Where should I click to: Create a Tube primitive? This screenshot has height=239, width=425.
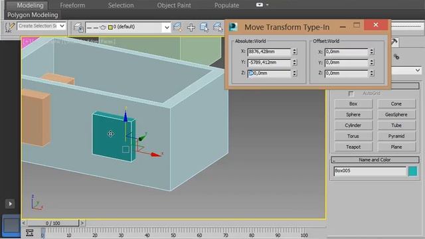(x=396, y=125)
